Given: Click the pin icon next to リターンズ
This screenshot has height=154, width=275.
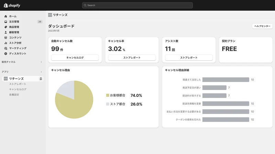Looking at the screenshot, I should coord(41,79).
